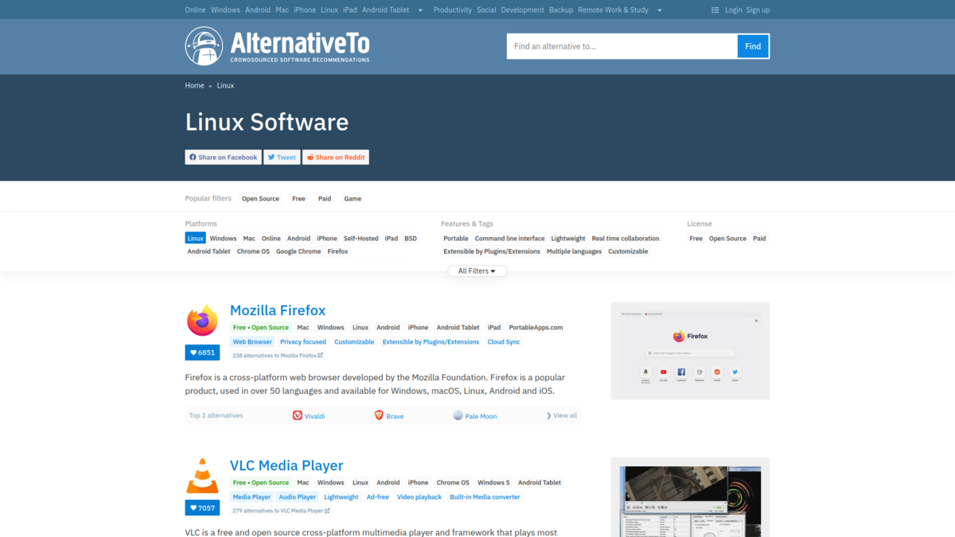Open the Mozilla Firefox app icon

pos(202,321)
